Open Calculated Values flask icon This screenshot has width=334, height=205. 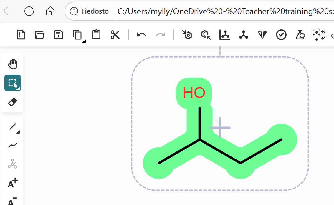(x=300, y=35)
